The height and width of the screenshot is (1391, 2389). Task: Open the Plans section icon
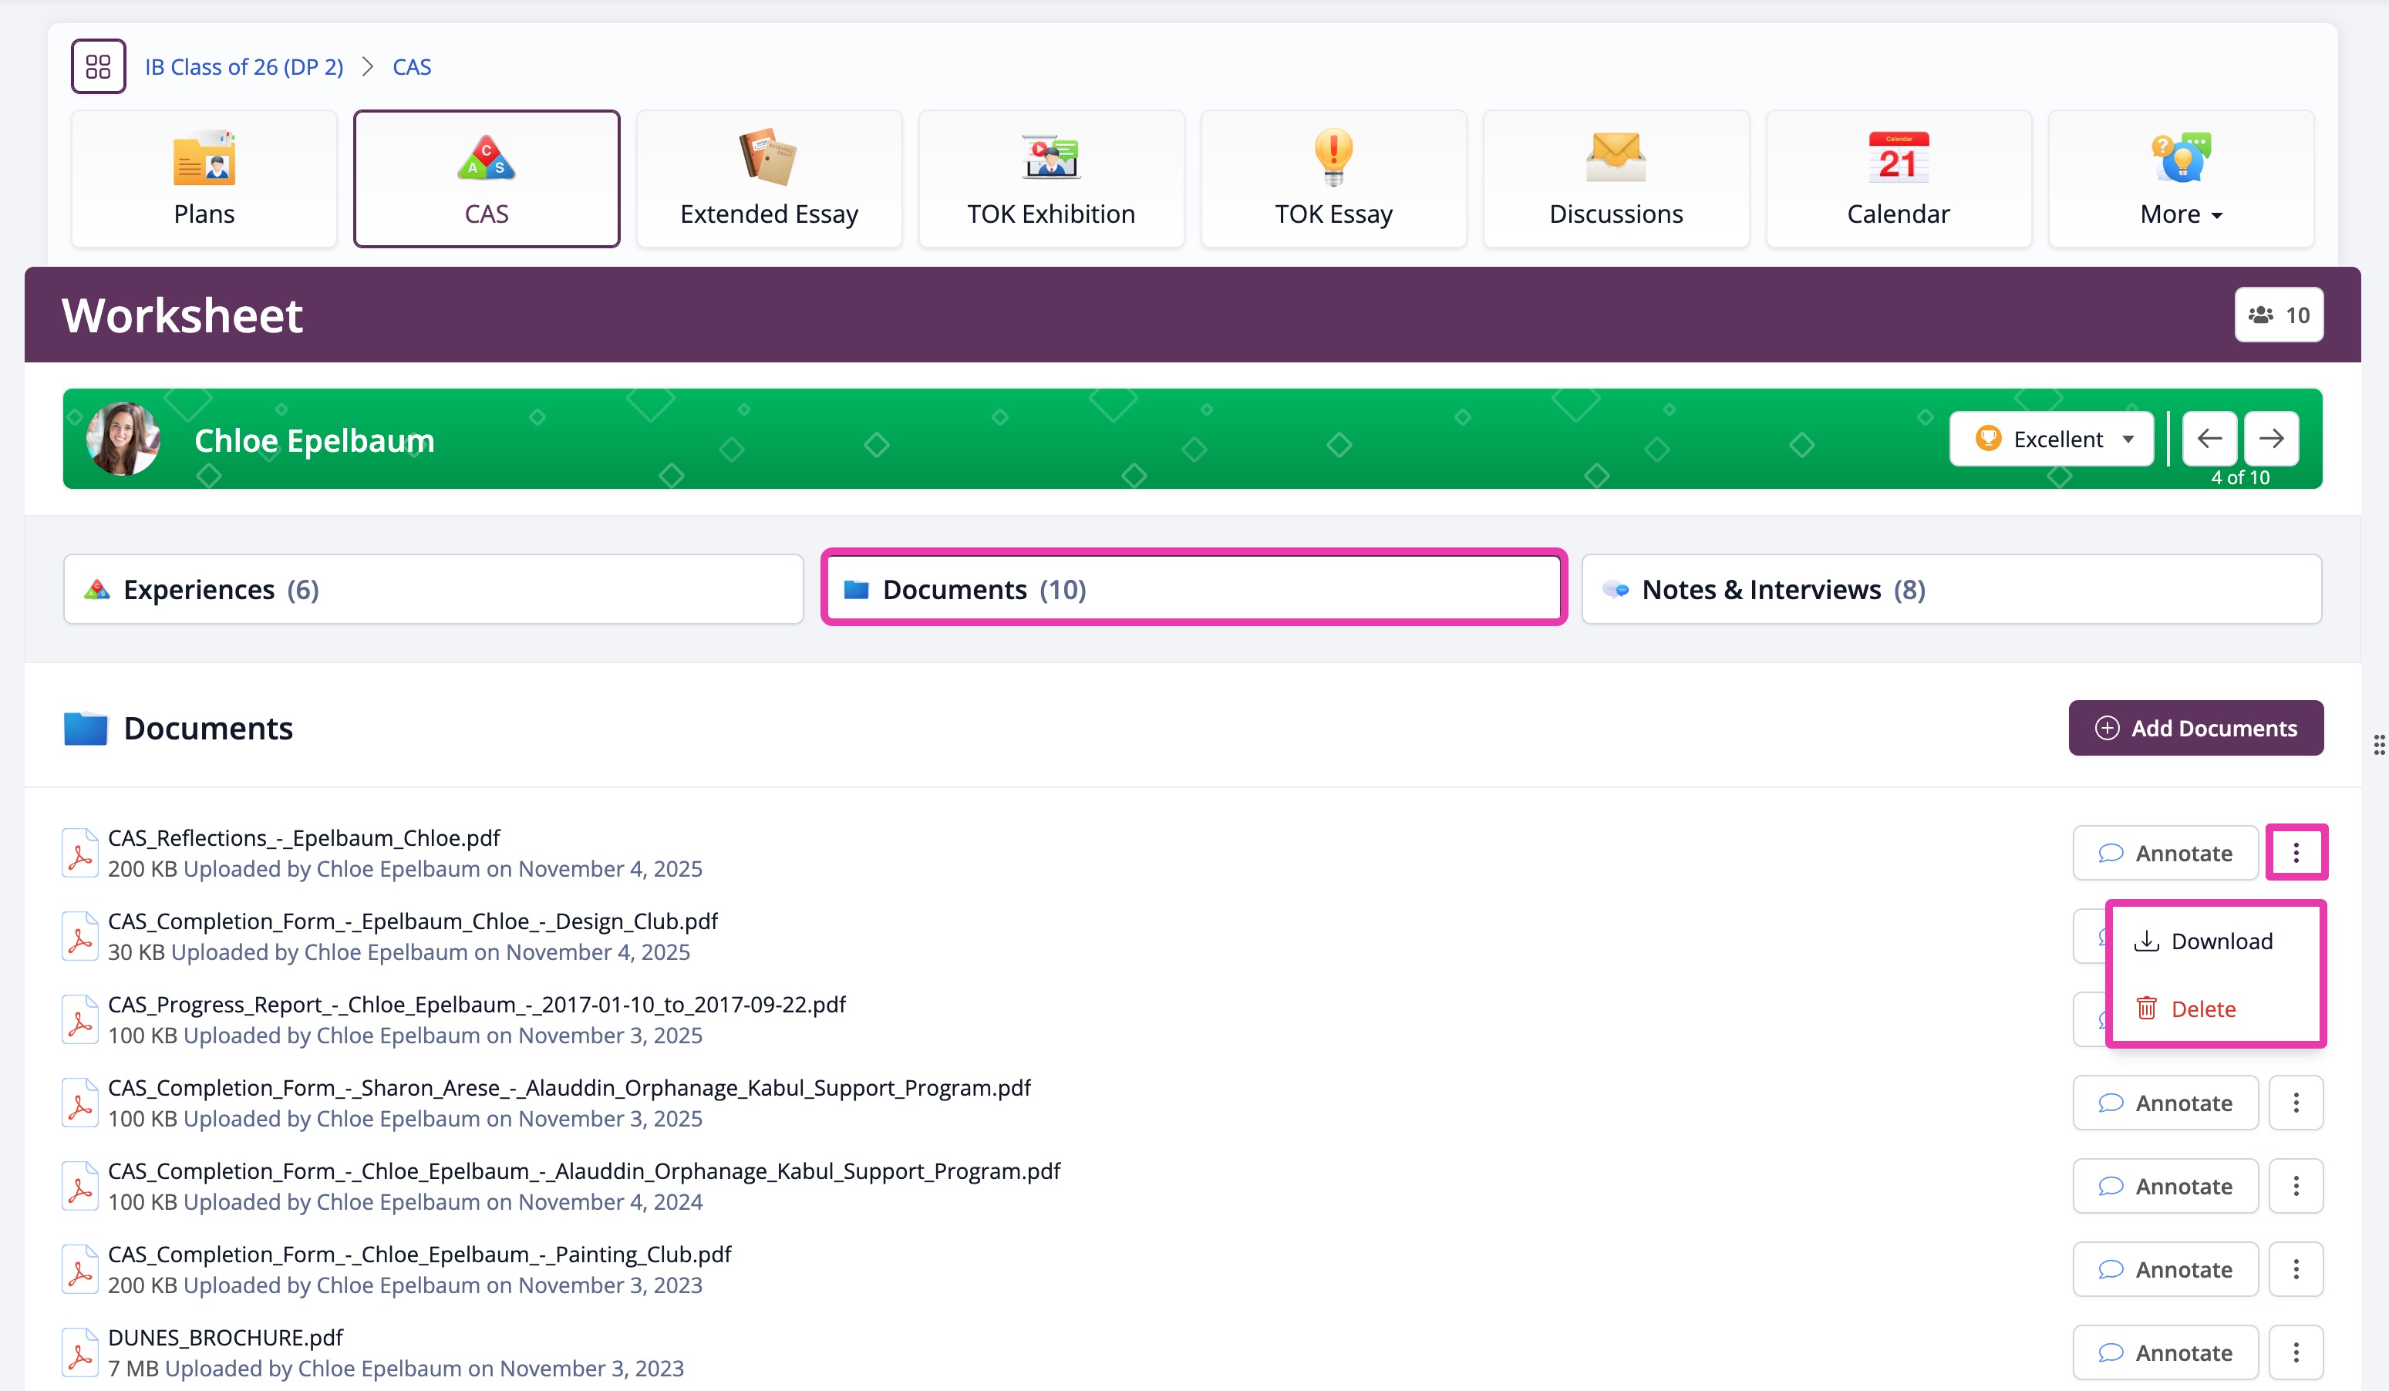point(204,158)
